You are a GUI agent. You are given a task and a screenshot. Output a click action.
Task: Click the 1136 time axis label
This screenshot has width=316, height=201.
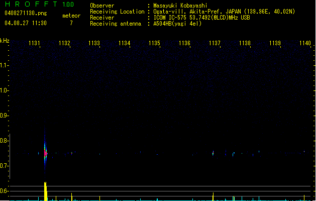[x=184, y=43]
